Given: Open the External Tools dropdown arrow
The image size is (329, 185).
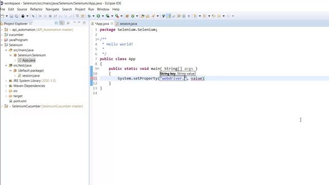Looking at the screenshot, I should [121, 16].
